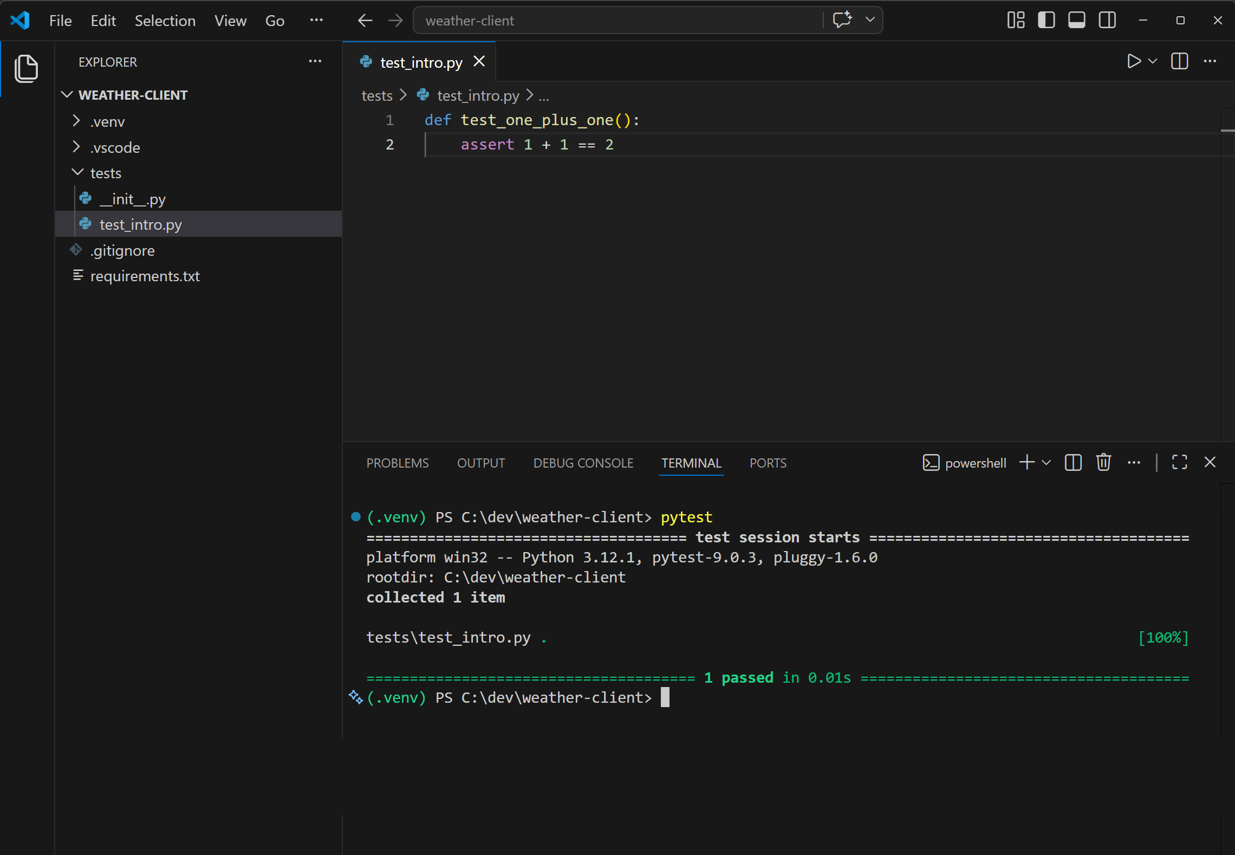1235x855 pixels.
Task: Click the '1 passed' result text
Action: [739, 678]
